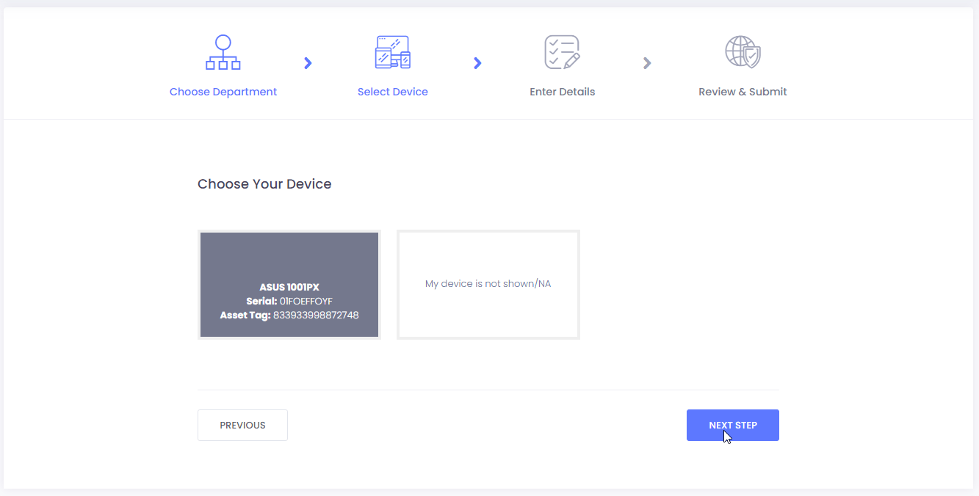Click chevron after Choose Department step
Viewport: 979px width, 496px height.
(308, 63)
